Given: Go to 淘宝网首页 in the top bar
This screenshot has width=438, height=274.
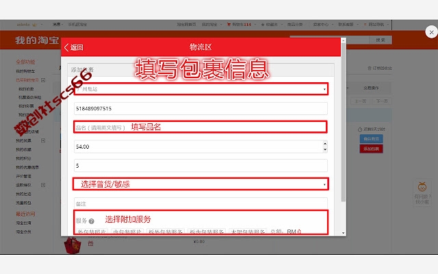Looking at the screenshot, I should [x=186, y=25].
